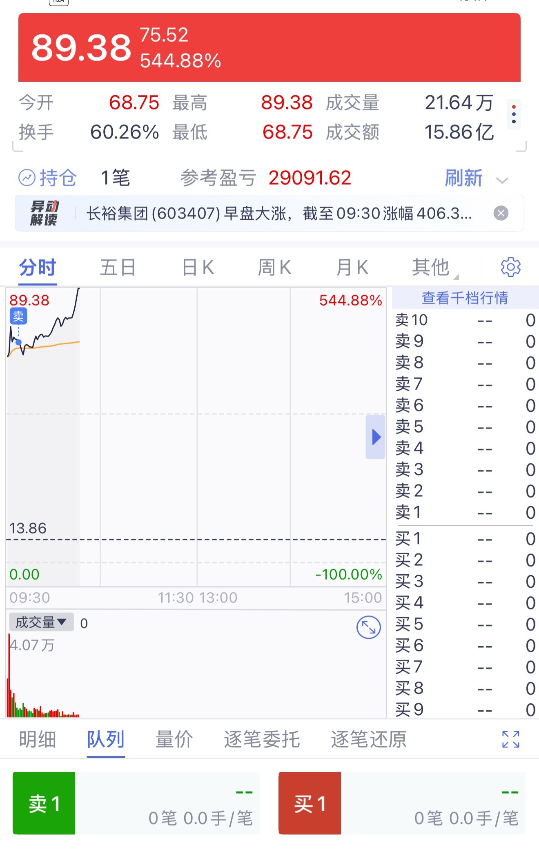The height and width of the screenshot is (859, 539).
Task: Collapse order book with blue arrow
Action: pyautogui.click(x=376, y=437)
